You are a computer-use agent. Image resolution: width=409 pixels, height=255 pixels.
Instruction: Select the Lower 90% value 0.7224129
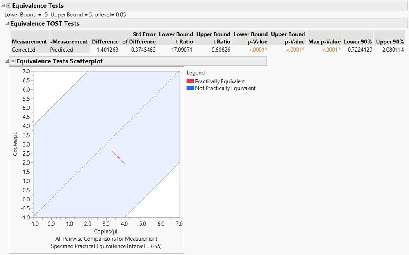coord(360,50)
